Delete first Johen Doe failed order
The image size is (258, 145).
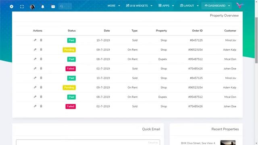(x=41, y=68)
